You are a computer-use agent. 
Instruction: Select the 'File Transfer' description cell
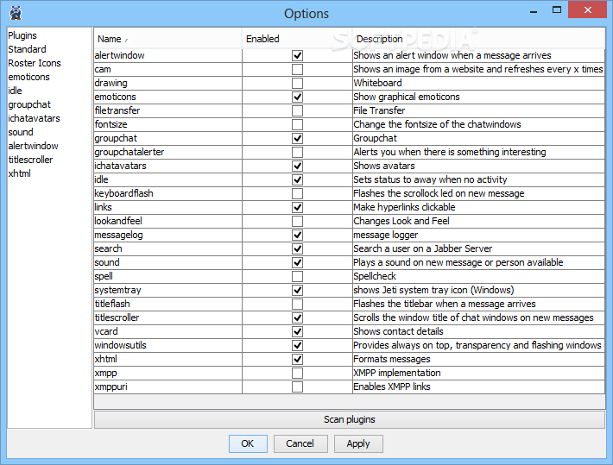(478, 110)
